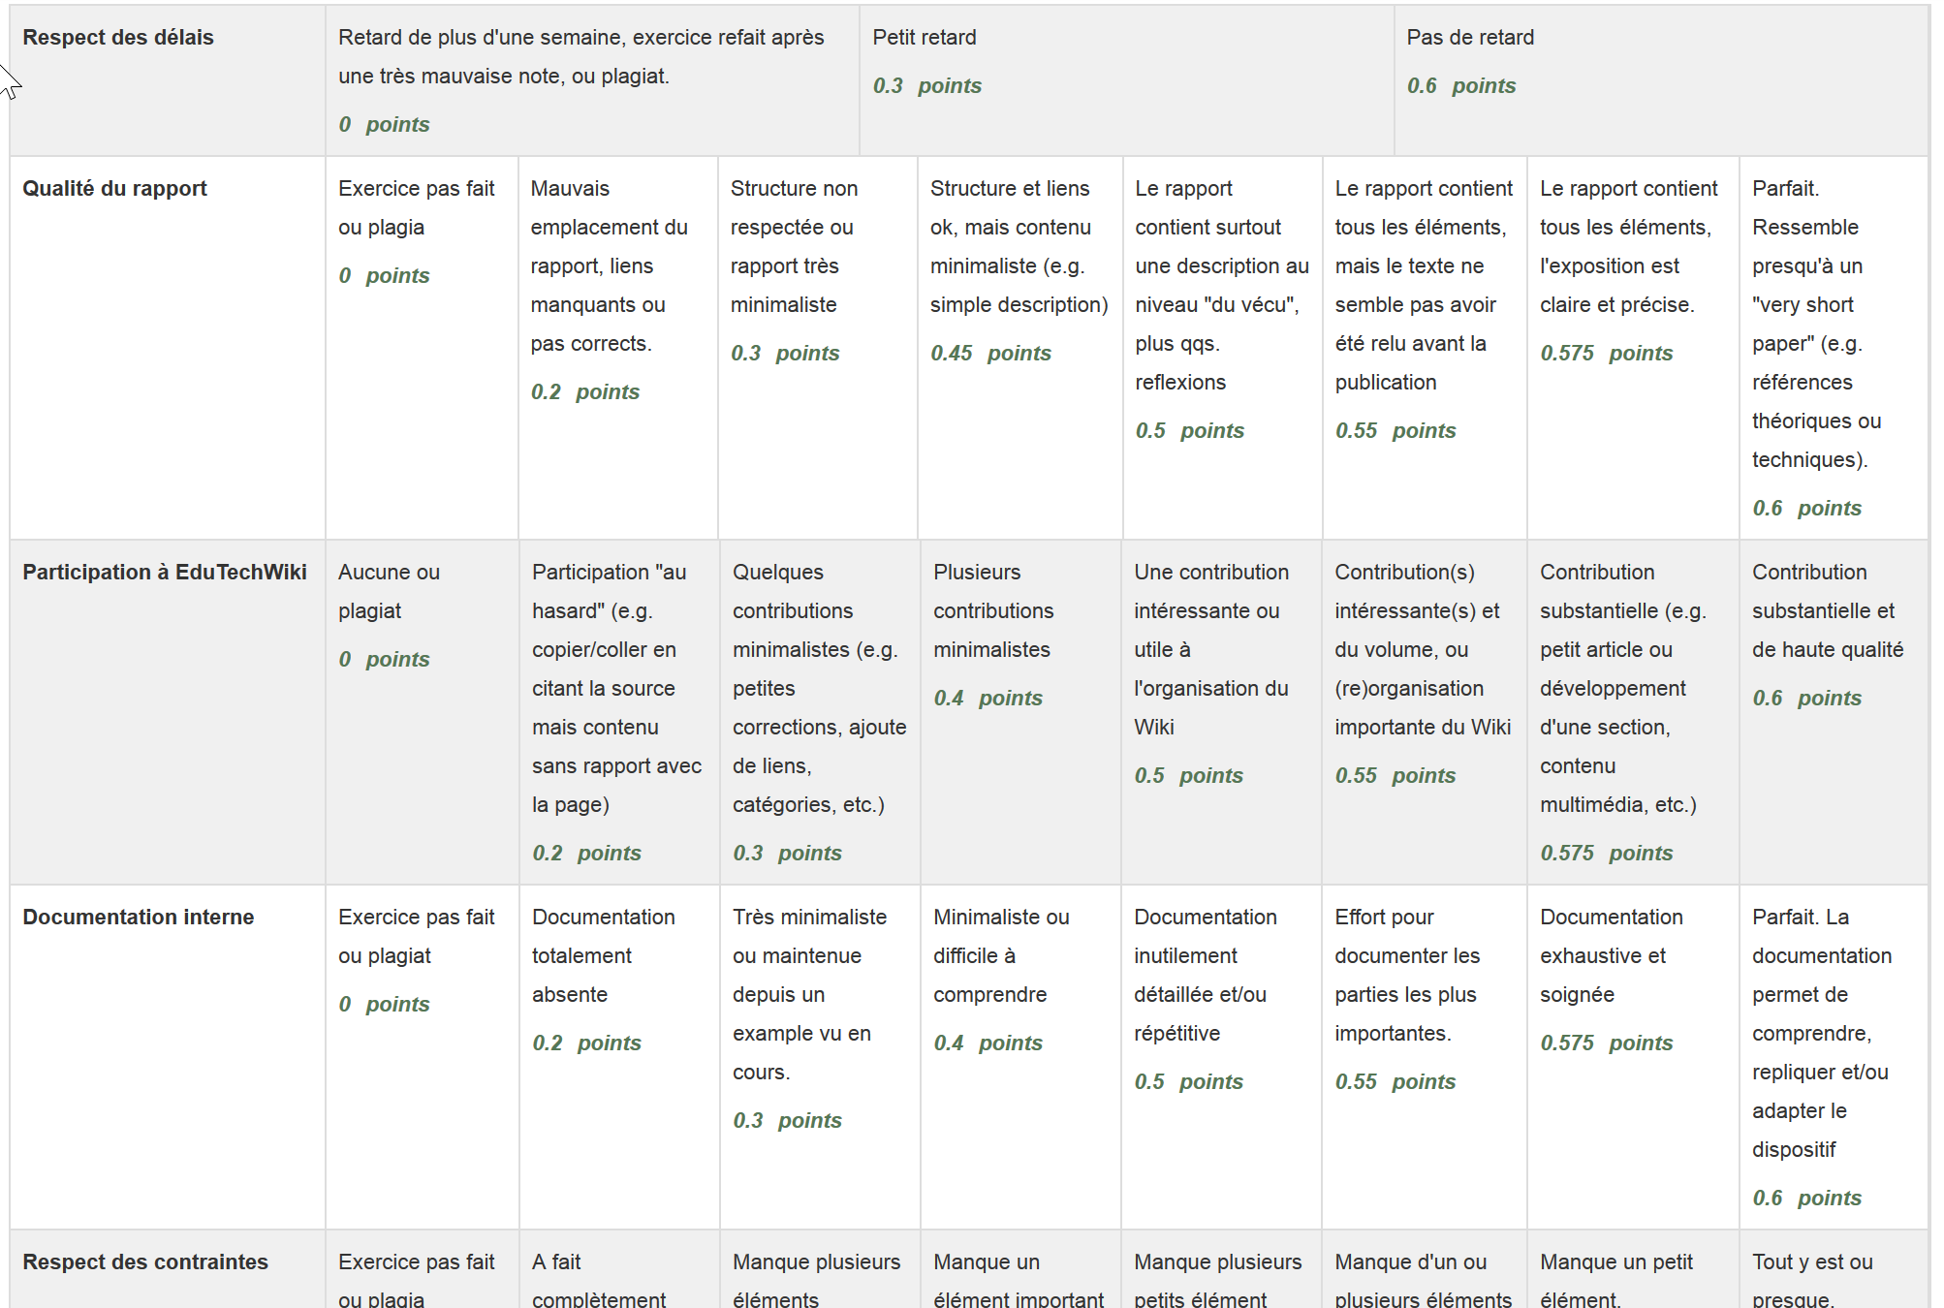
Task: Select 'Documentation inutilement détaillée' 0.5 points cell
Action: pos(1221,1057)
